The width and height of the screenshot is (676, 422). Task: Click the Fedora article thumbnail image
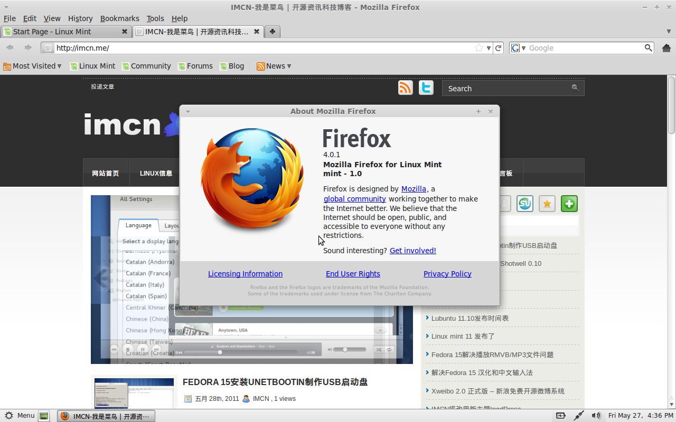134,393
